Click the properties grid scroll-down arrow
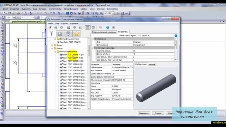 coord(176,60)
